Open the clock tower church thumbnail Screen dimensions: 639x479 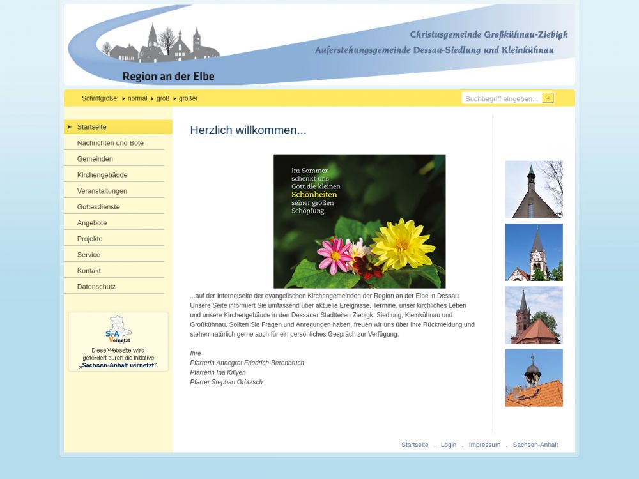[x=534, y=252]
